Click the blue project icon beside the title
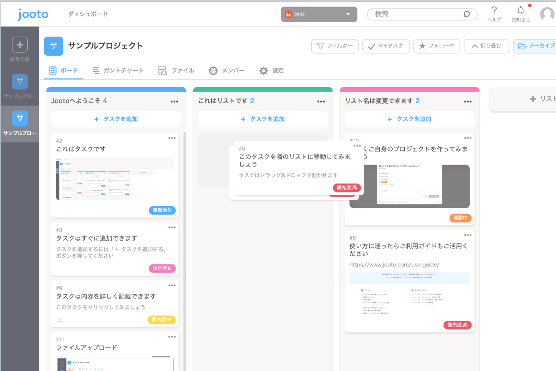The image size is (556, 371). (53, 46)
